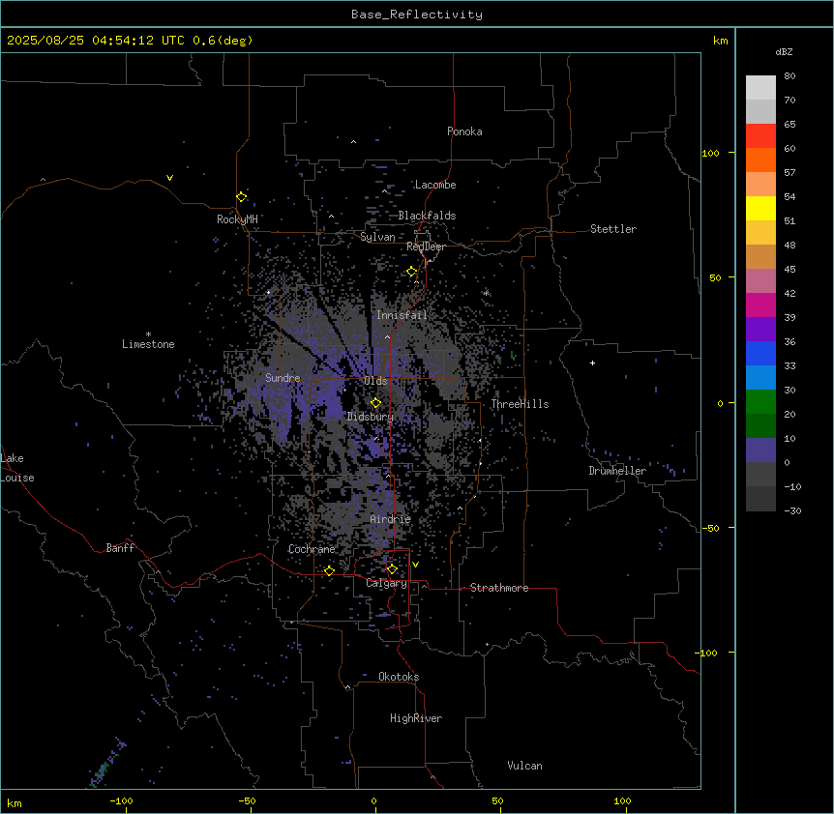Screen dimensions: 834x814
Task: Select the Didsbury town label
Action: point(371,417)
